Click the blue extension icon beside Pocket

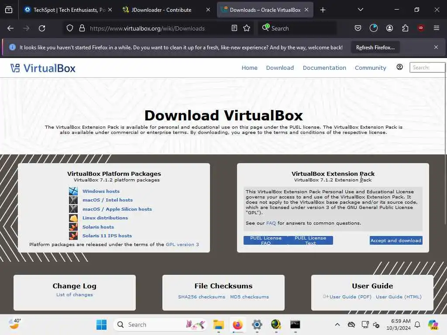(374, 28)
